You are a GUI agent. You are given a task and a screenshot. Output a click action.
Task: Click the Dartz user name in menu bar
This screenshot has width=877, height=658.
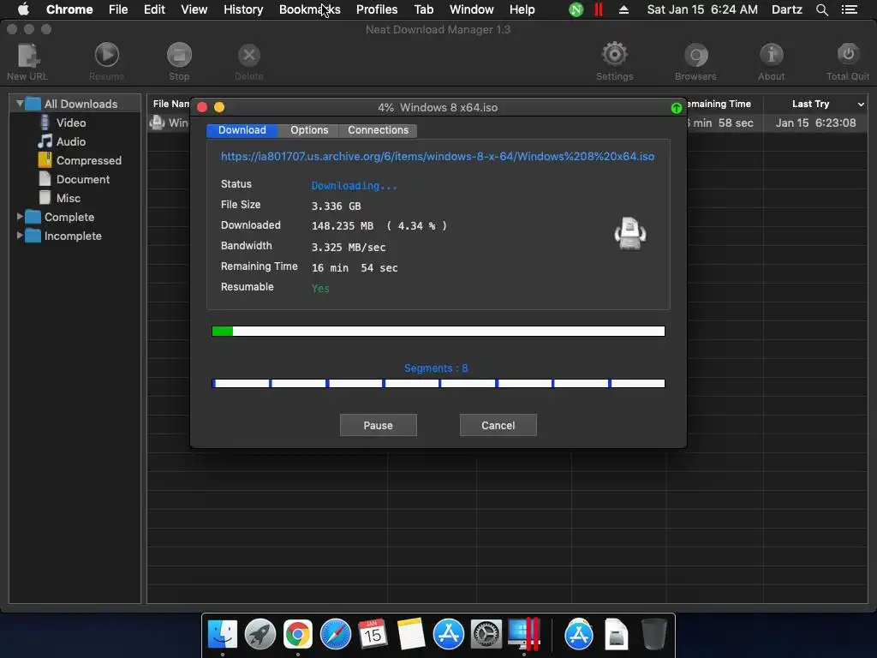(x=786, y=9)
